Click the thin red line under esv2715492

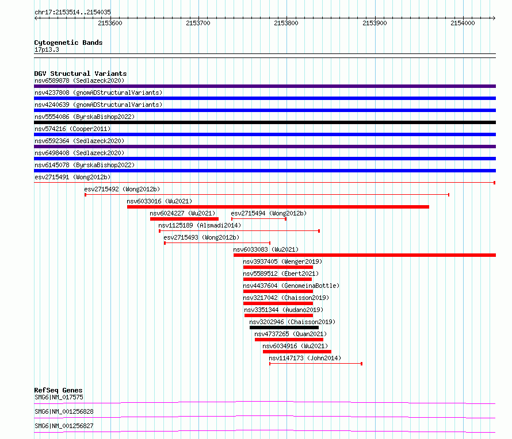click(267, 195)
